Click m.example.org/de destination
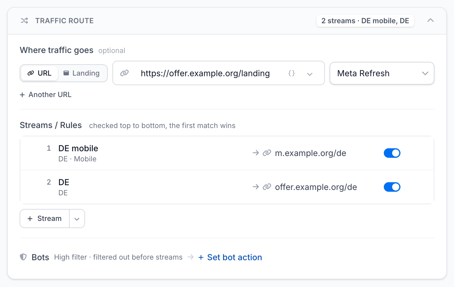The height and width of the screenshot is (287, 454). point(310,153)
